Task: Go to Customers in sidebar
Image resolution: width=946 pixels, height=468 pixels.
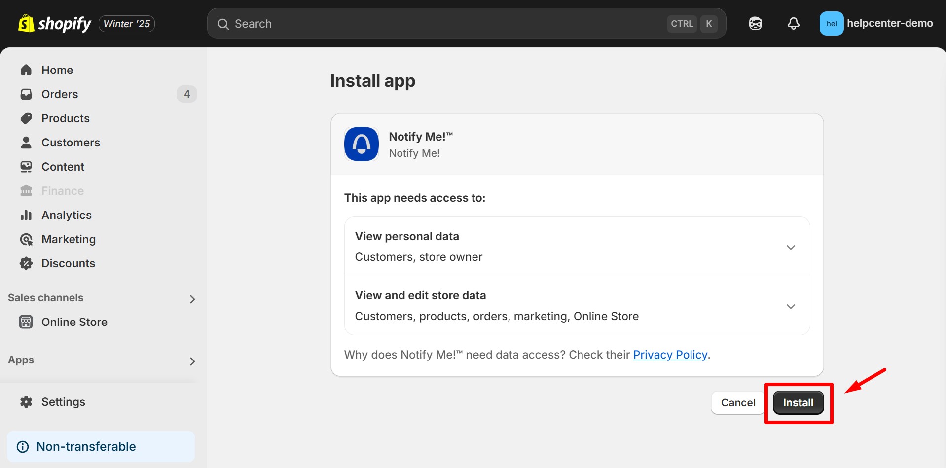Action: 71,143
